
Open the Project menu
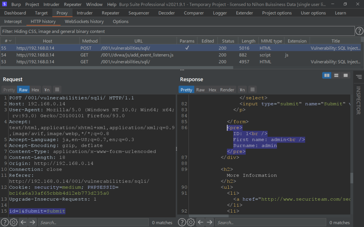point(32,5)
